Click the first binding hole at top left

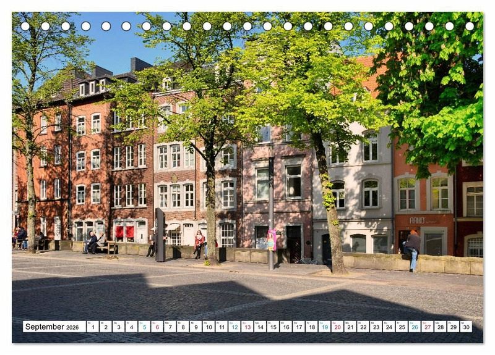pyautogui.click(x=25, y=26)
